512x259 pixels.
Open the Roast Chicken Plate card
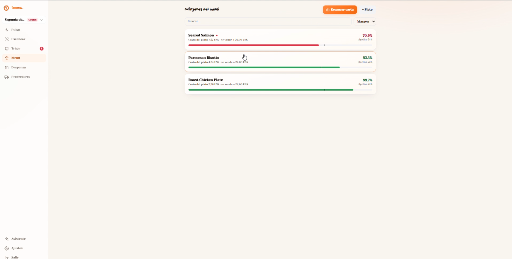[x=280, y=84]
